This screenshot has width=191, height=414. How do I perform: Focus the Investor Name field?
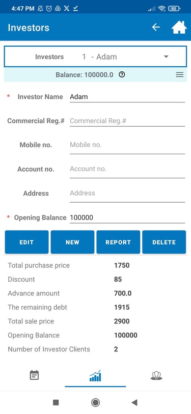(127, 97)
